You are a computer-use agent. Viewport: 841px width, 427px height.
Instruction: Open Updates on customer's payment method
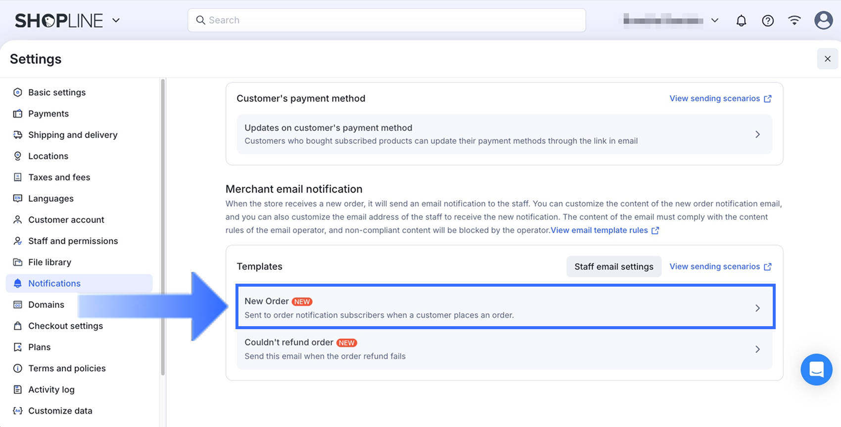505,134
